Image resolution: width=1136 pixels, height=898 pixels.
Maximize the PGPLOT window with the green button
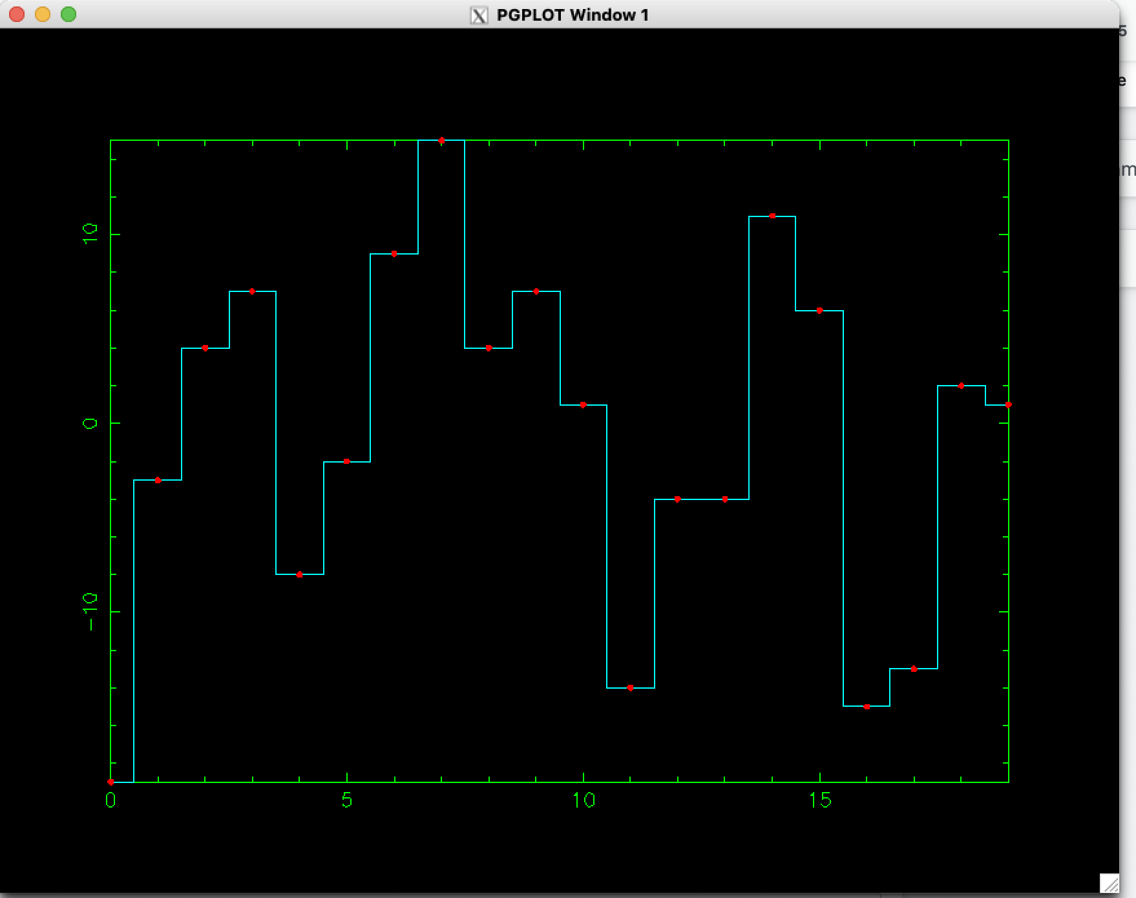click(x=68, y=14)
